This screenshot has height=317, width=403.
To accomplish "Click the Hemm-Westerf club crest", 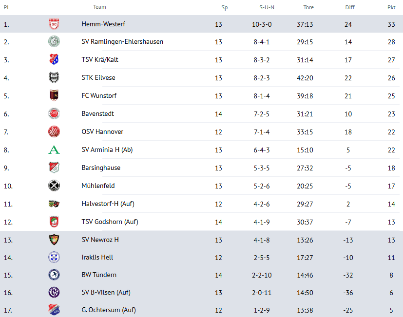I will tap(54, 24).
